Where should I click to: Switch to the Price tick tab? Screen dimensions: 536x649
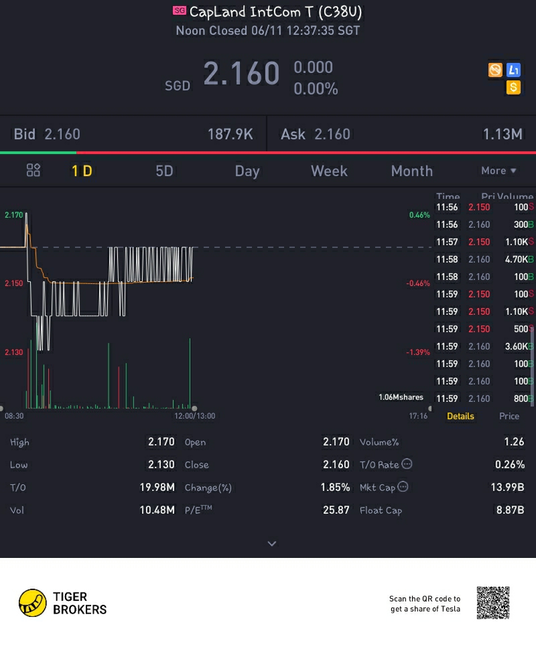pos(509,416)
